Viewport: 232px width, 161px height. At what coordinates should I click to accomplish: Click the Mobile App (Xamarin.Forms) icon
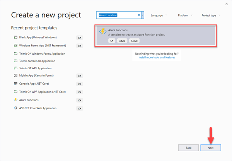pos(15,75)
